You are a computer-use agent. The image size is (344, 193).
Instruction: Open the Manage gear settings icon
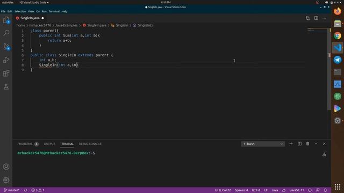6,180
